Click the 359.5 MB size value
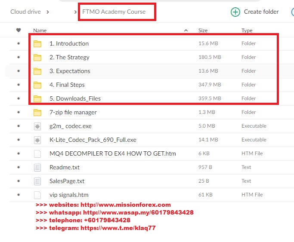The width and height of the screenshot is (294, 242). coord(210,98)
